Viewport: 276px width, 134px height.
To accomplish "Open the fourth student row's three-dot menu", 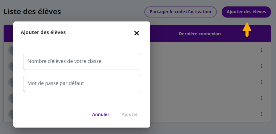I will pos(262,98).
